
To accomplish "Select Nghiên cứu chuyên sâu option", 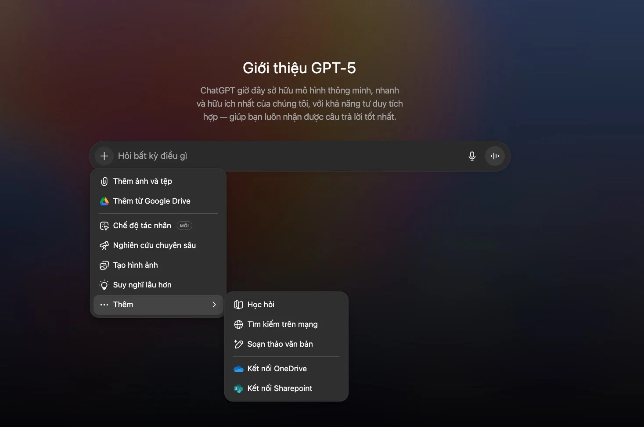I will pos(158,245).
